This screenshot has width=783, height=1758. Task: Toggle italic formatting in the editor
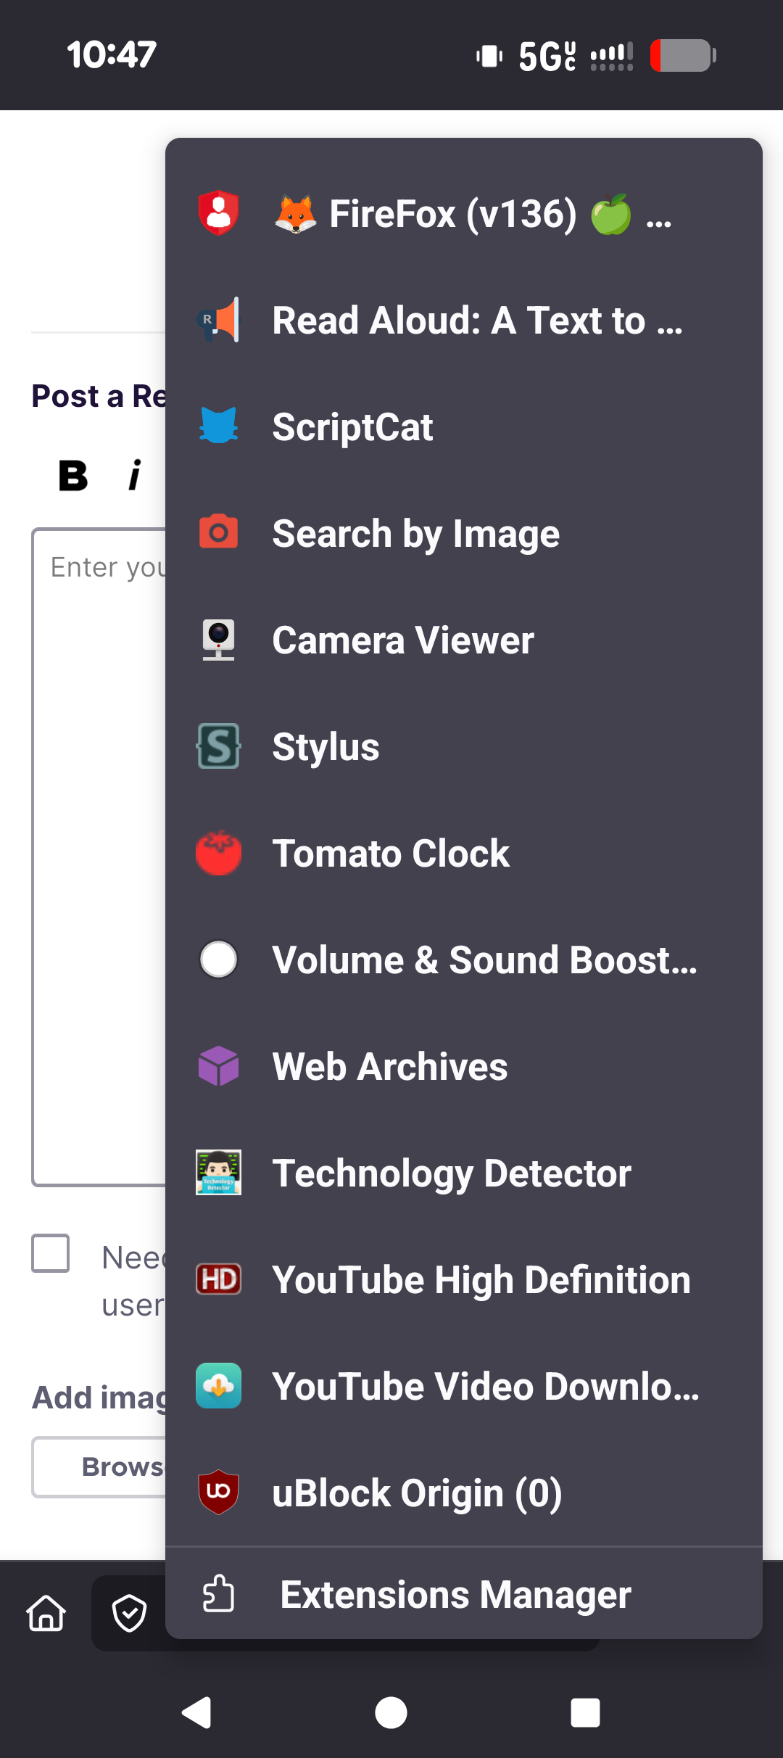pos(135,476)
